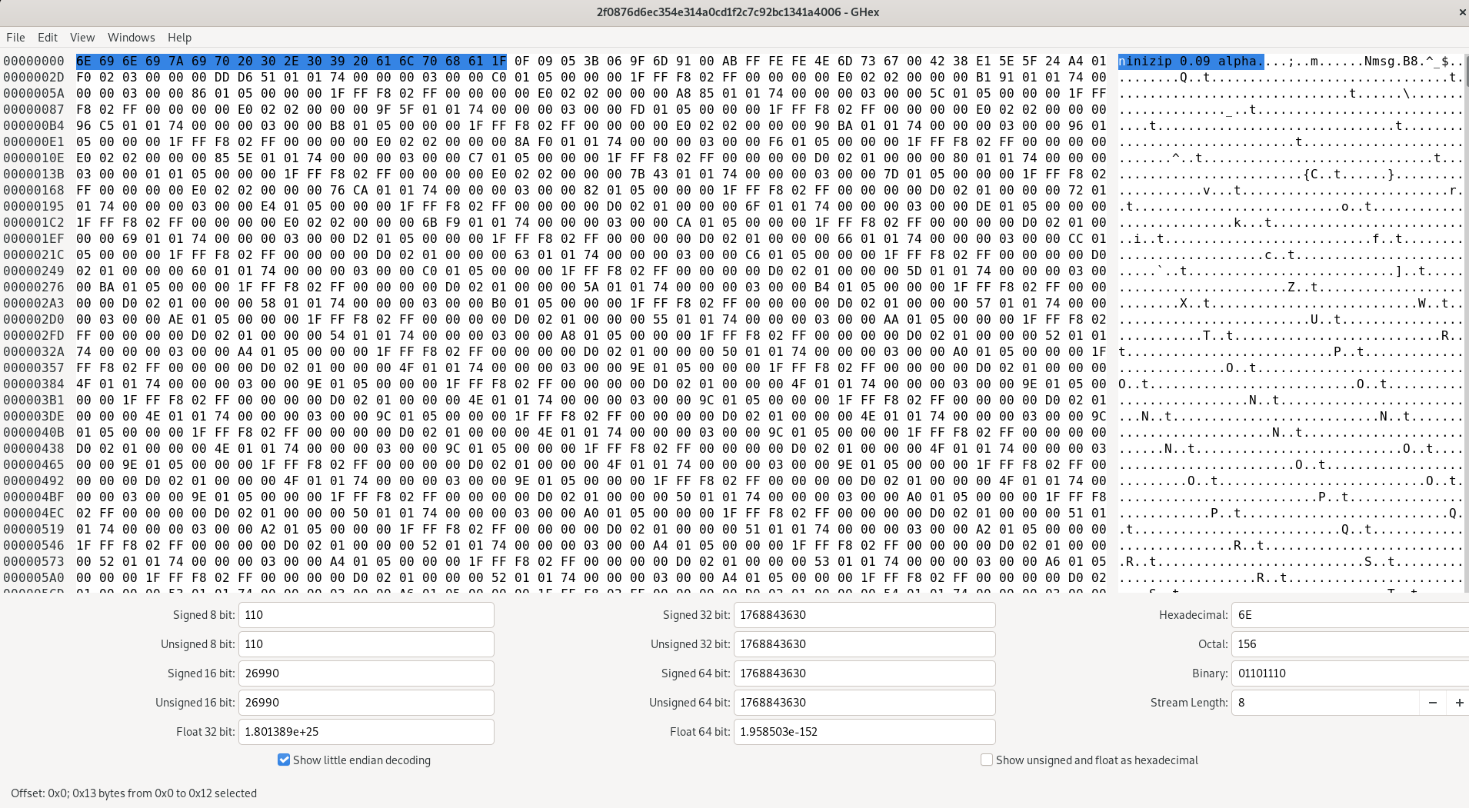Click offset label 000002FD
1469x808 pixels.
point(34,335)
